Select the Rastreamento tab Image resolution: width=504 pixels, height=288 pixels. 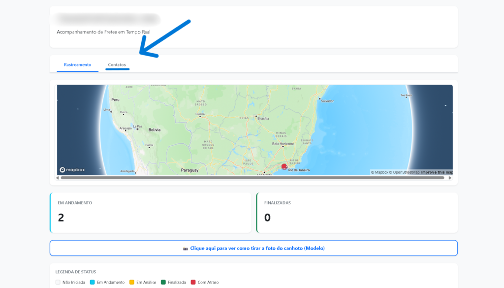click(x=77, y=64)
